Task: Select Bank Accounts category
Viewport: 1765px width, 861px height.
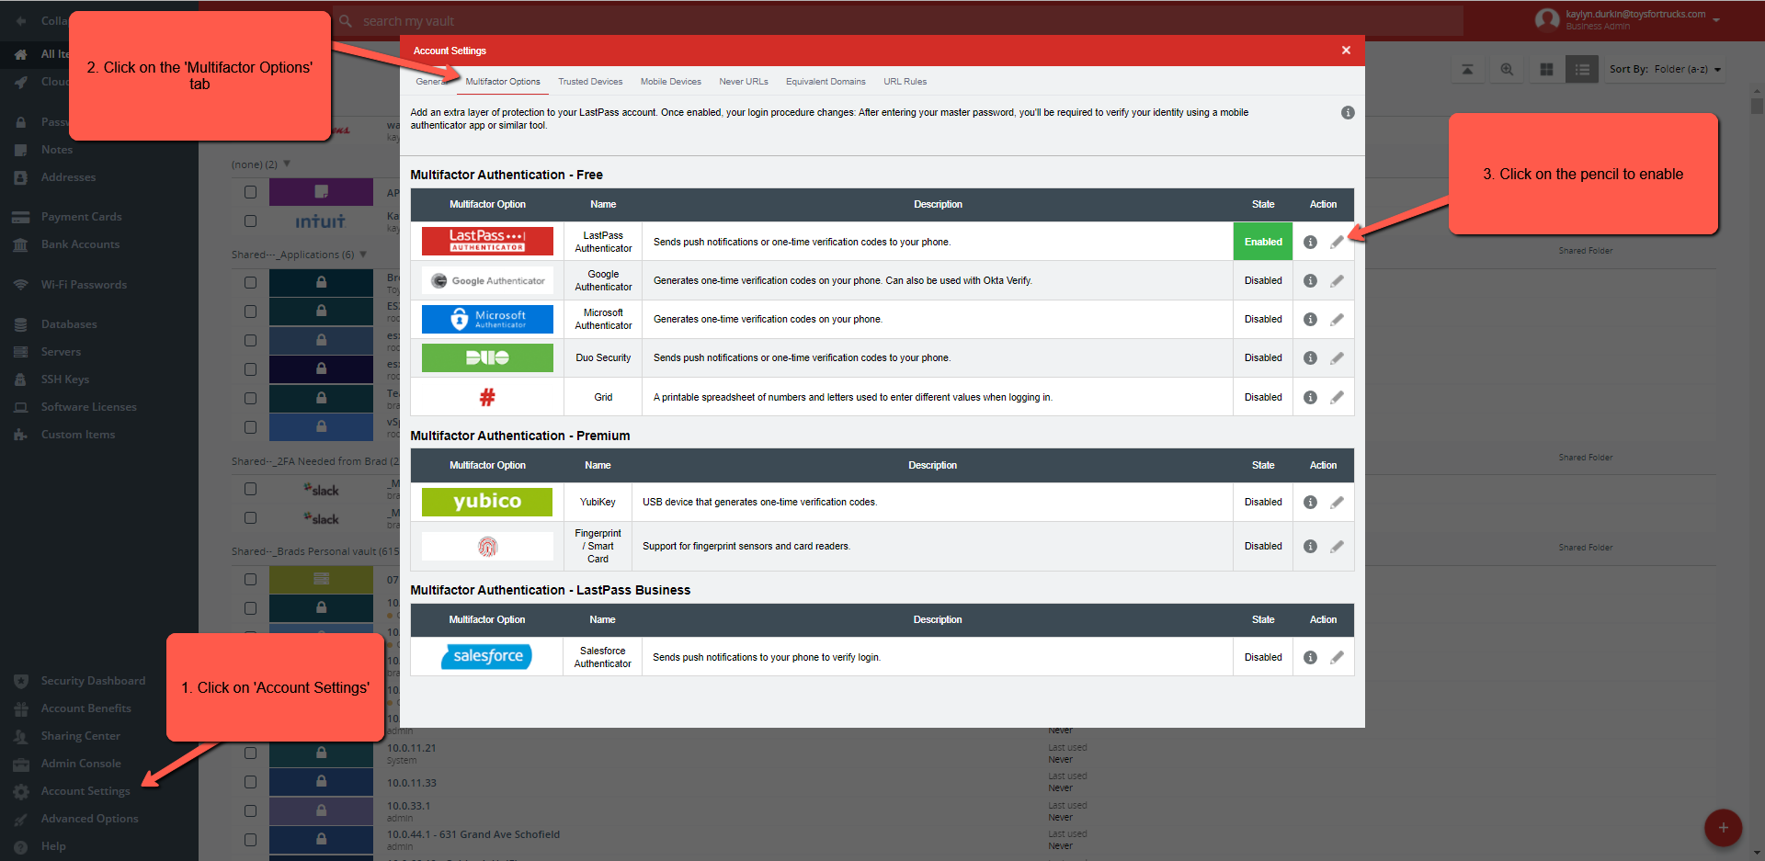Action: pos(80,244)
